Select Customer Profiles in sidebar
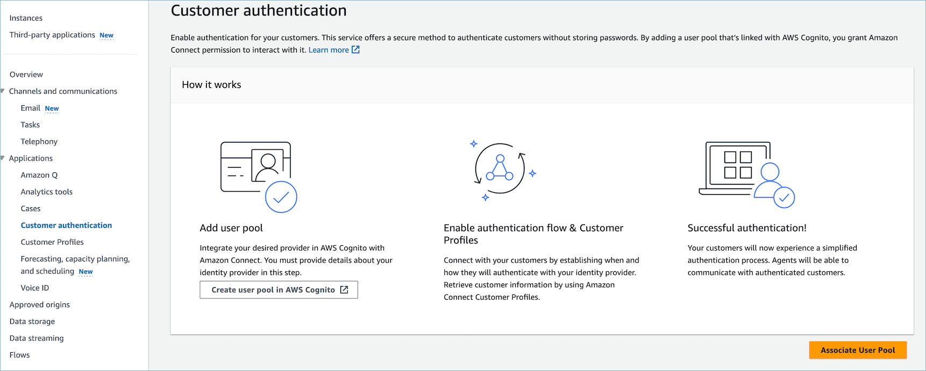This screenshot has height=371, width=926. tap(52, 242)
